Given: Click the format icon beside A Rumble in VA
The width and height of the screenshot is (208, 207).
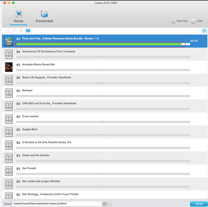Looking at the screenshot, I should pos(18,143).
